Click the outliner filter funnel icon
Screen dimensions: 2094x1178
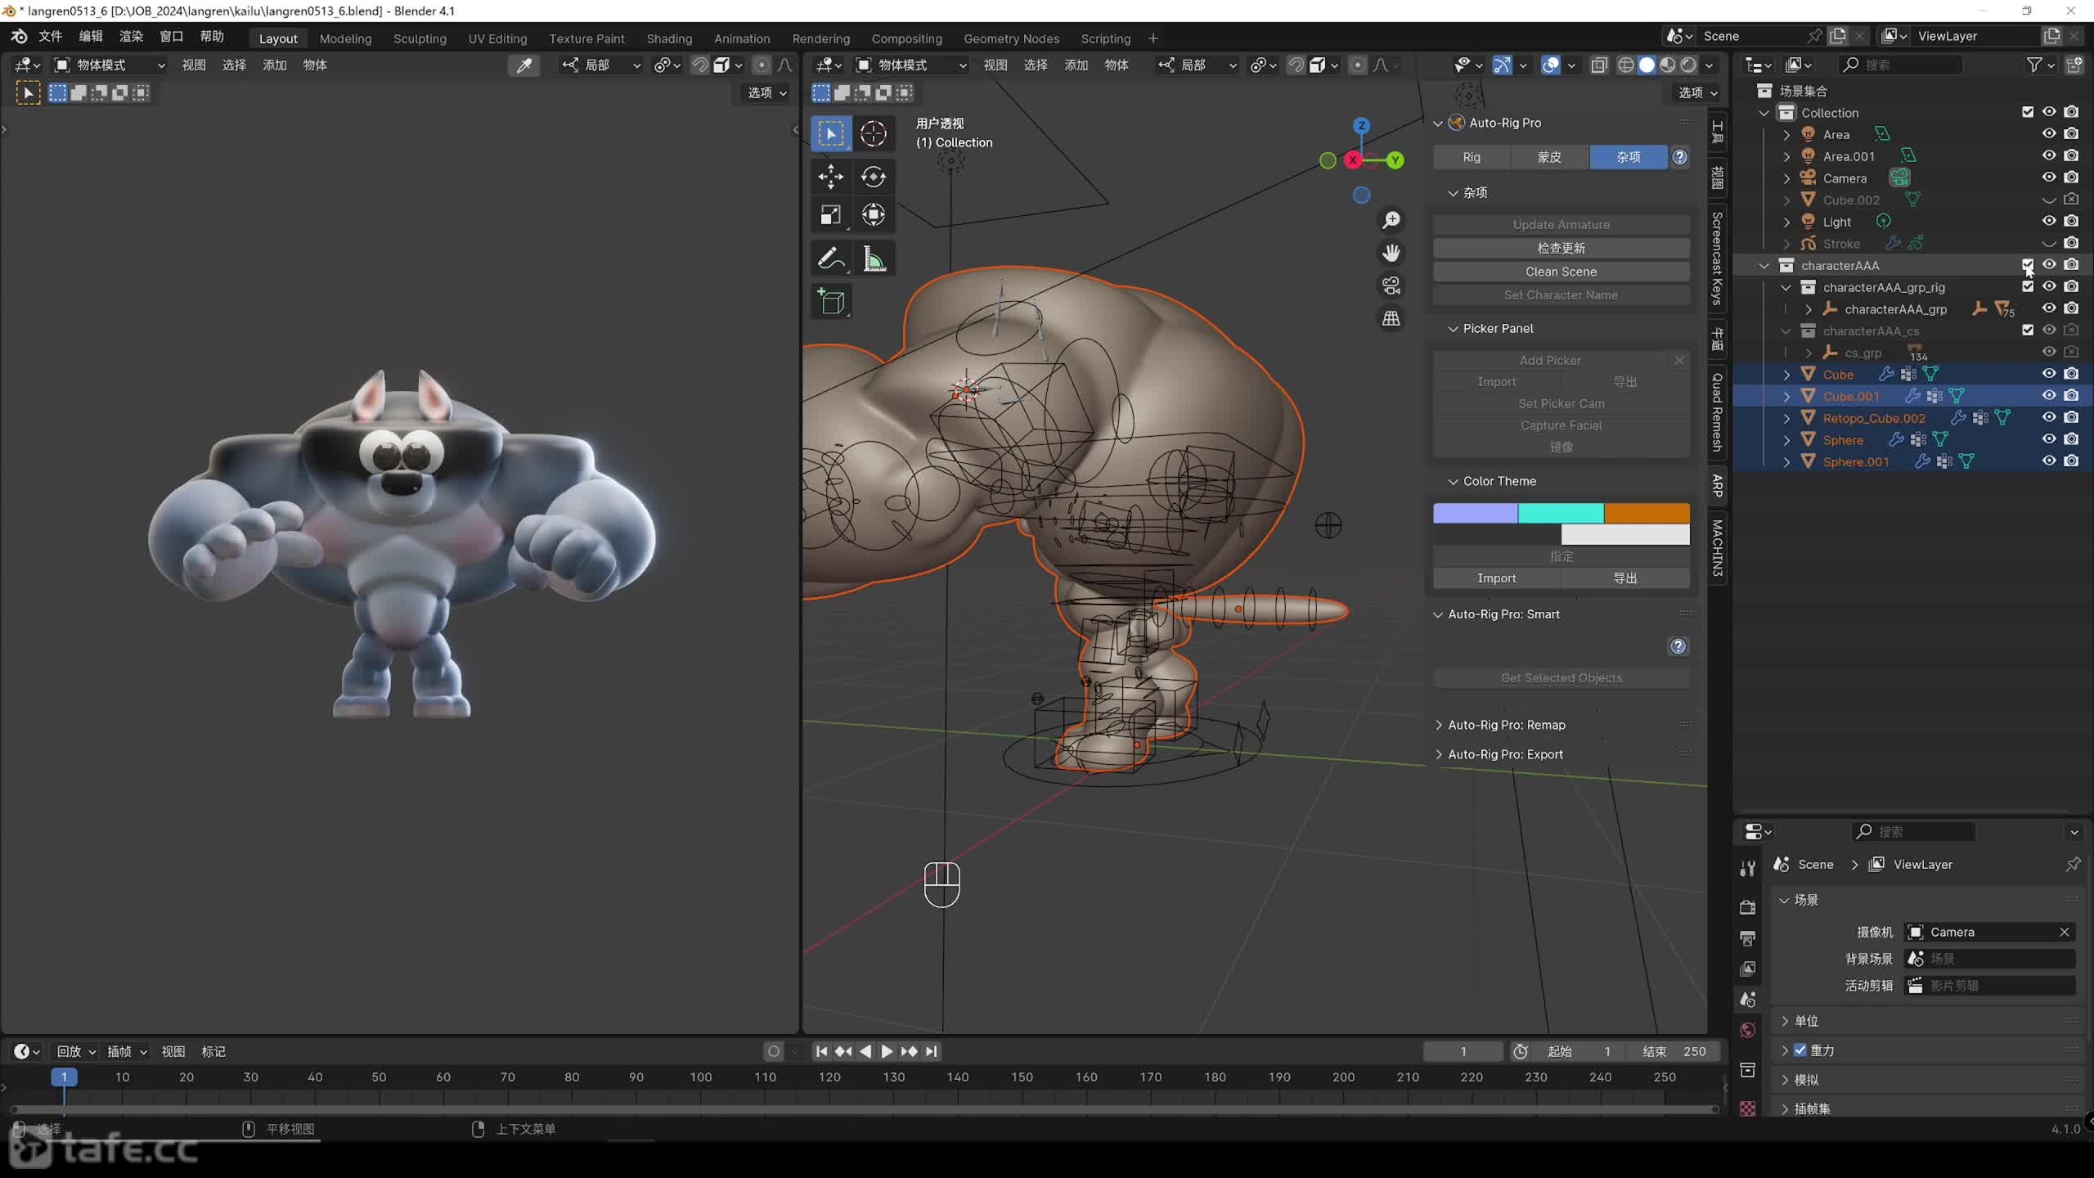2033,65
